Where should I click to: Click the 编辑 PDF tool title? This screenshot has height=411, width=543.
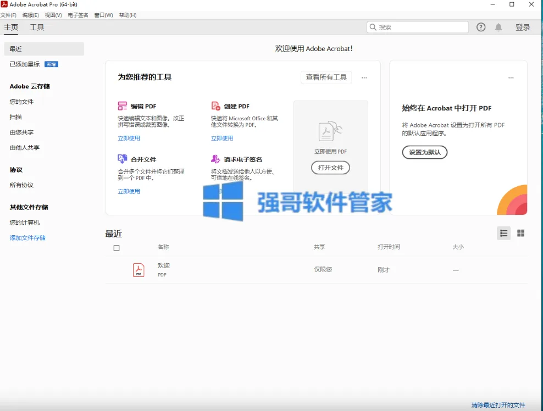(x=143, y=106)
